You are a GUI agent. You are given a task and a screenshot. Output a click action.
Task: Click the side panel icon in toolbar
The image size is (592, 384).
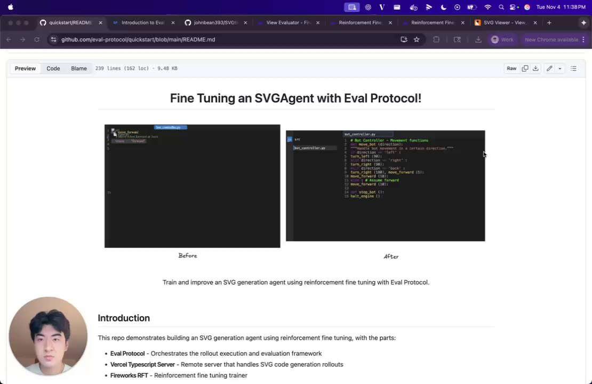[457, 39]
